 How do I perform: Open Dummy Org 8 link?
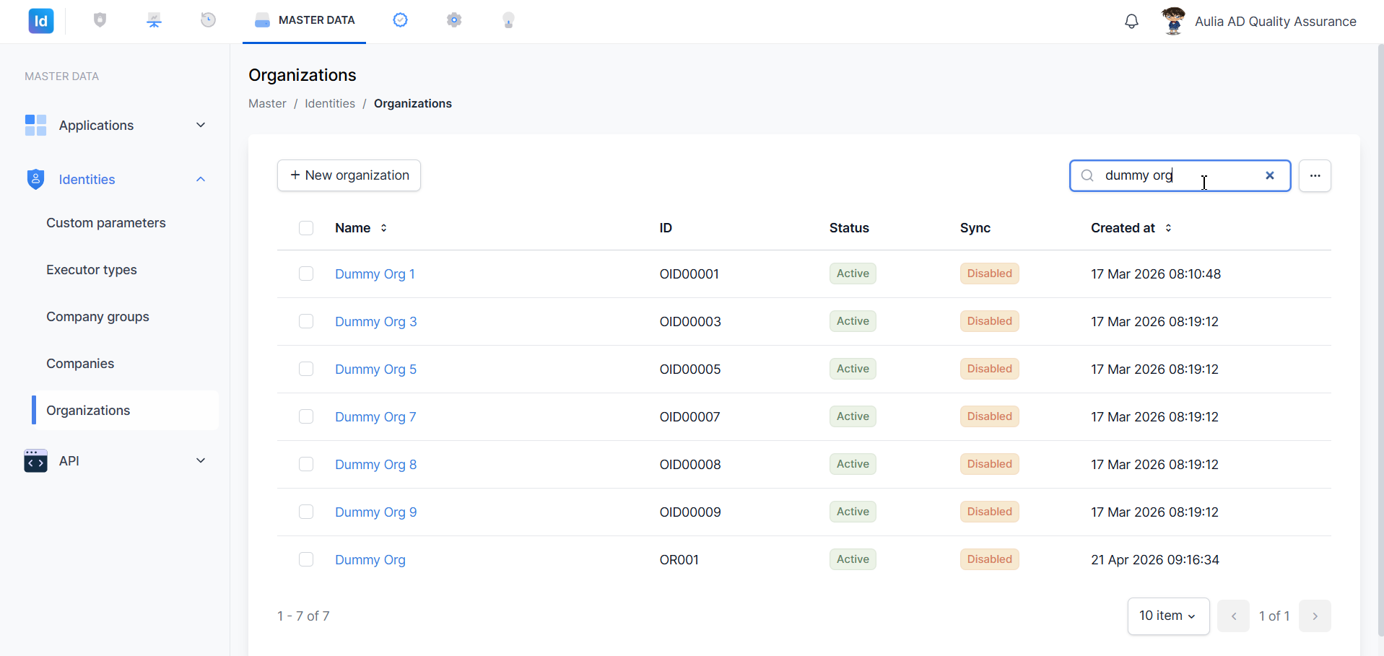[x=375, y=465]
